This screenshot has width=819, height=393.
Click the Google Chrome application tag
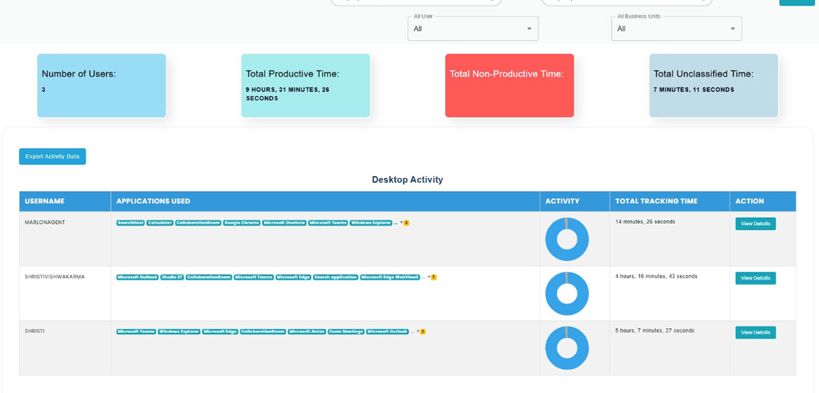tap(241, 223)
